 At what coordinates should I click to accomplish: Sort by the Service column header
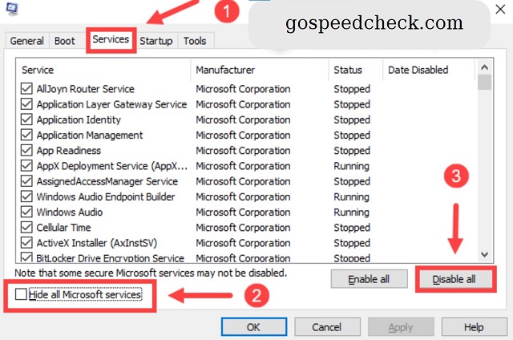coord(103,70)
